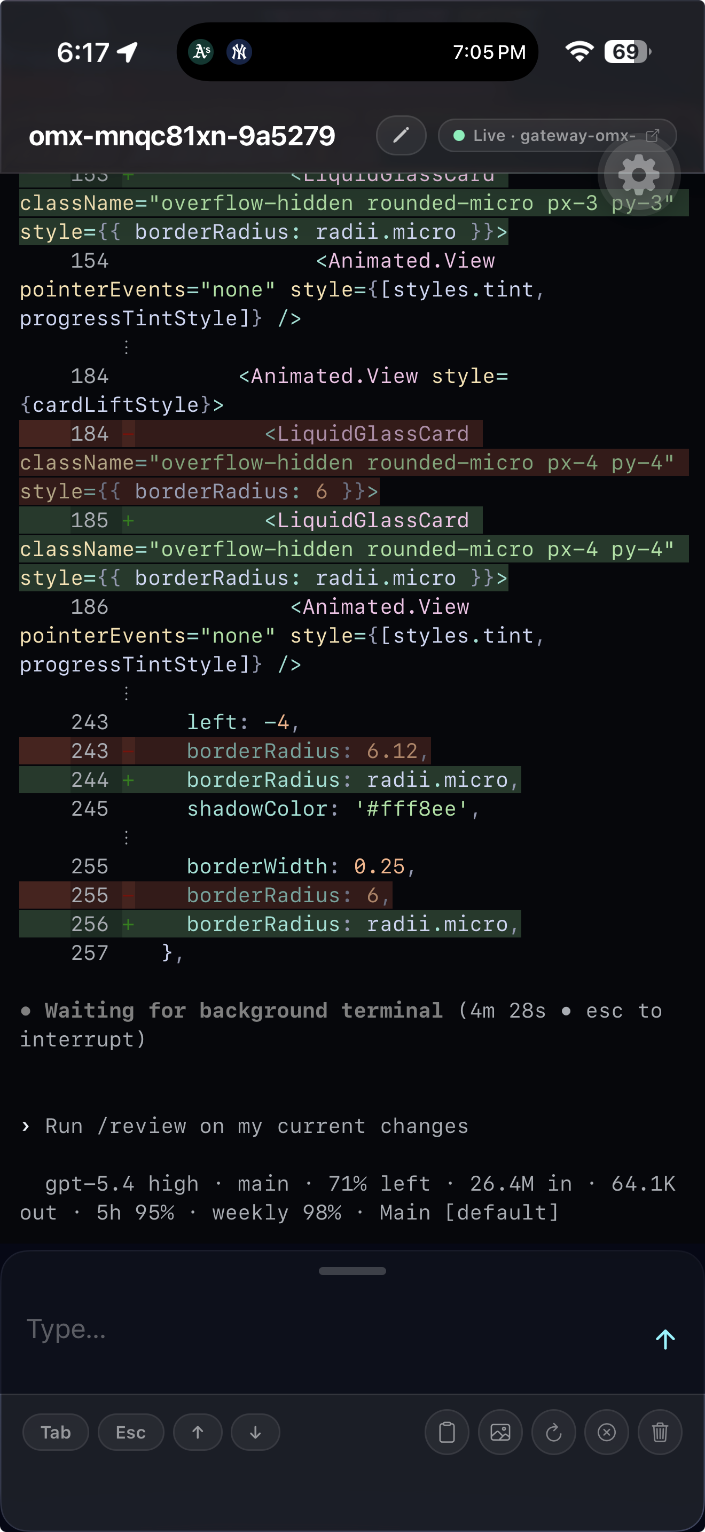This screenshot has height=1532, width=705.
Task: Tap the down arrow key button
Action: [x=255, y=1432]
